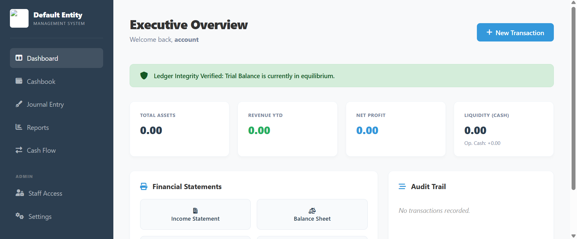
Task: Click the Balance Sheet scales icon
Action: pyautogui.click(x=312, y=211)
